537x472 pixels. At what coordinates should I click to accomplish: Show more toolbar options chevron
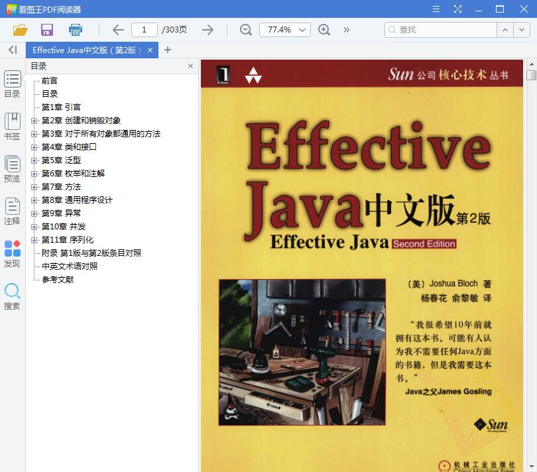point(347,30)
